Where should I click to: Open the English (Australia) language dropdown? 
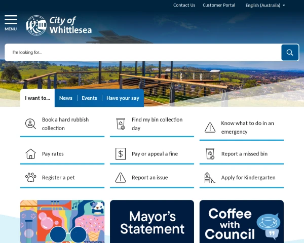(265, 5)
